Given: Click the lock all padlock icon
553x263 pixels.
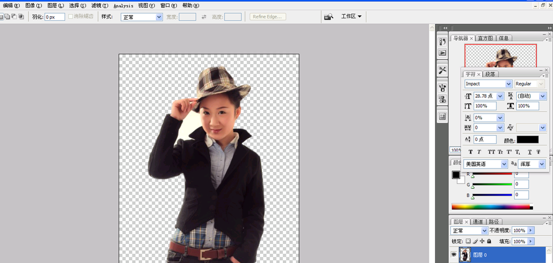Looking at the screenshot, I should click(489, 242).
